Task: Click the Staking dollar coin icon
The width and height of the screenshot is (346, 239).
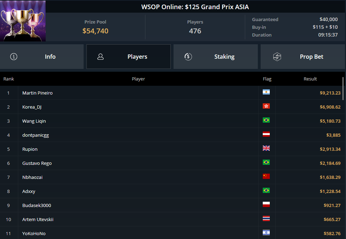Action: pos(188,57)
